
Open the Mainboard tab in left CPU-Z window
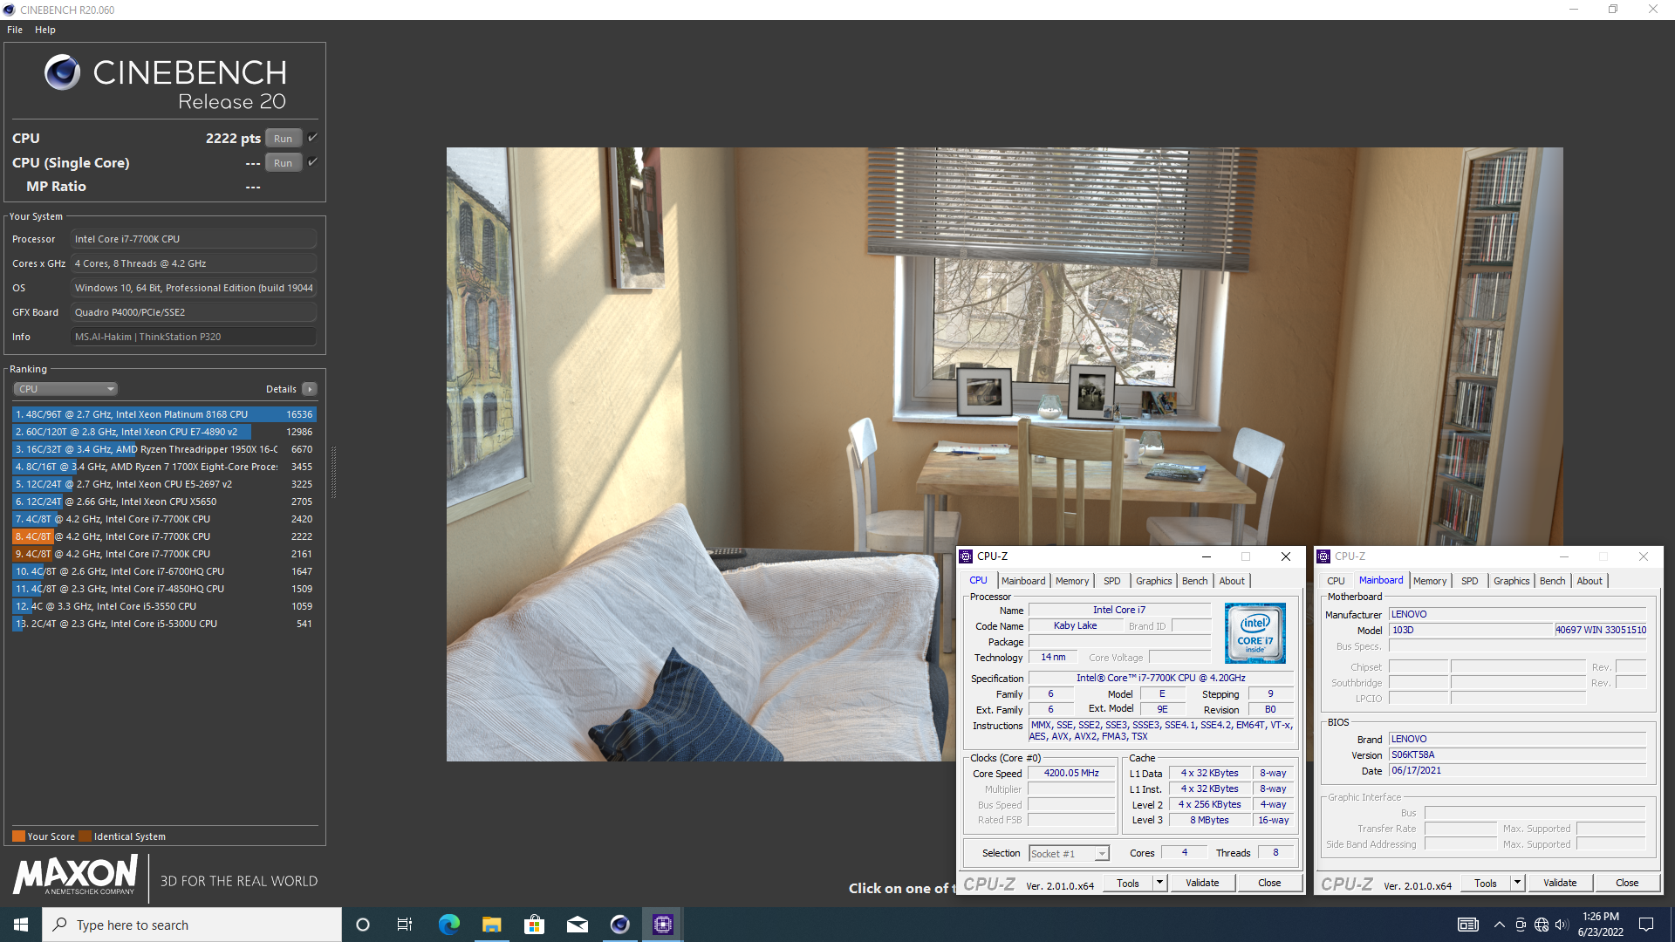tap(1023, 581)
